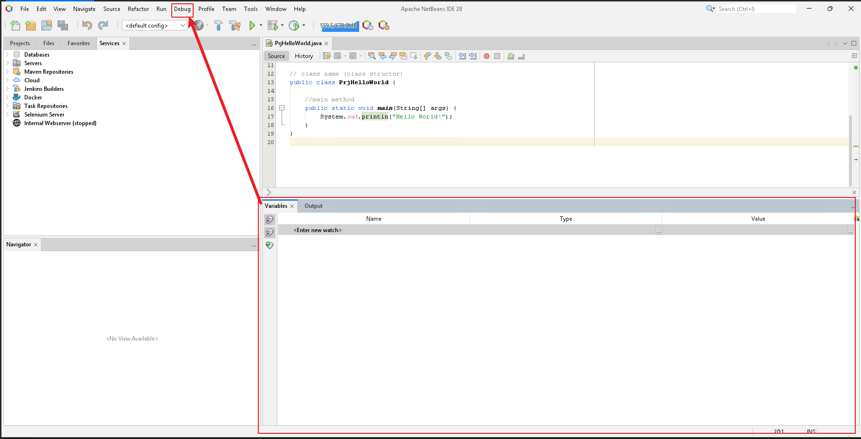This screenshot has width=861, height=439.
Task: Collapse the main method code fold
Action: 282,108
